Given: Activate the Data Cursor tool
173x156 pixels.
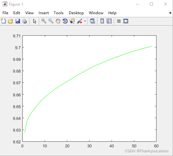Looking at the screenshot, I should [x=72, y=21].
